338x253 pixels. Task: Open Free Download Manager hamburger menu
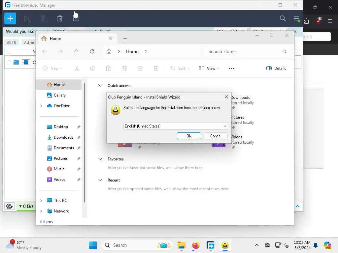[296, 19]
